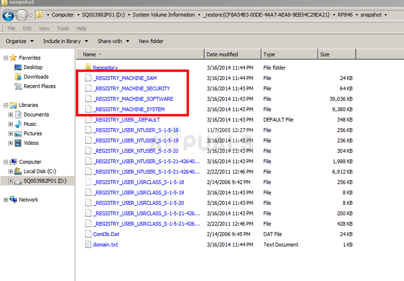Select _REGISTRY_USER_USRCLASS_S-1-5-20 file name
The width and height of the screenshot is (404, 281).
tap(138, 203)
